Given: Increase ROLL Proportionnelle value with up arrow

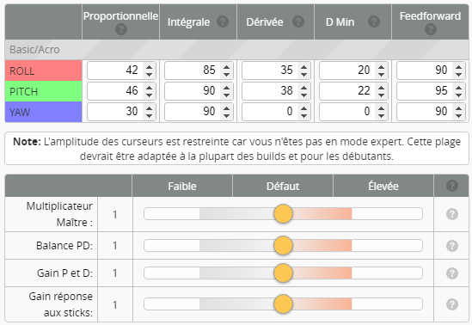Looking at the screenshot, I should coord(149,67).
